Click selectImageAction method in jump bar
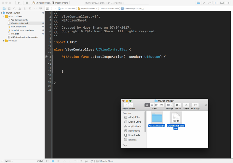 pyautogui.click(x=133, y=8)
